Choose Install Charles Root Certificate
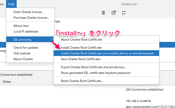The image size is (175, 108). coord(106,48)
